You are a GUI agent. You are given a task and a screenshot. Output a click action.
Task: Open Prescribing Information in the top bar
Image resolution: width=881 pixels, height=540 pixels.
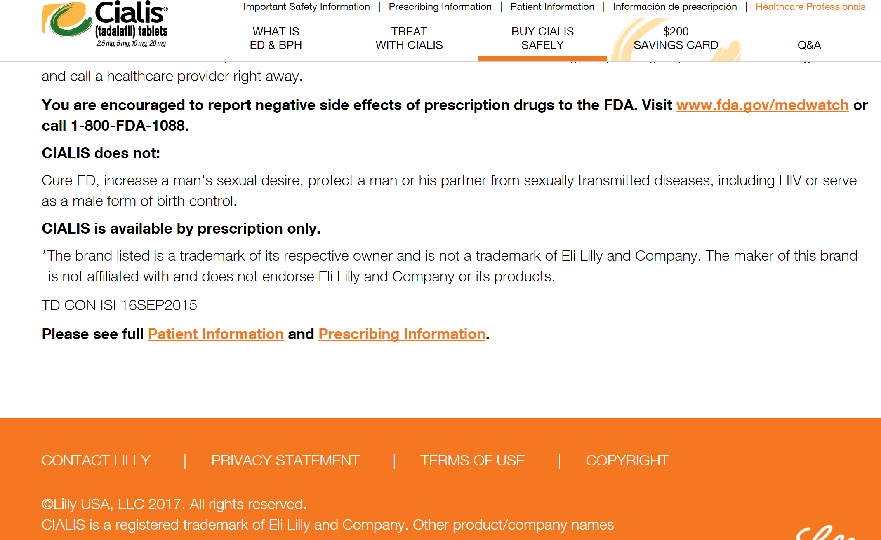tap(440, 7)
